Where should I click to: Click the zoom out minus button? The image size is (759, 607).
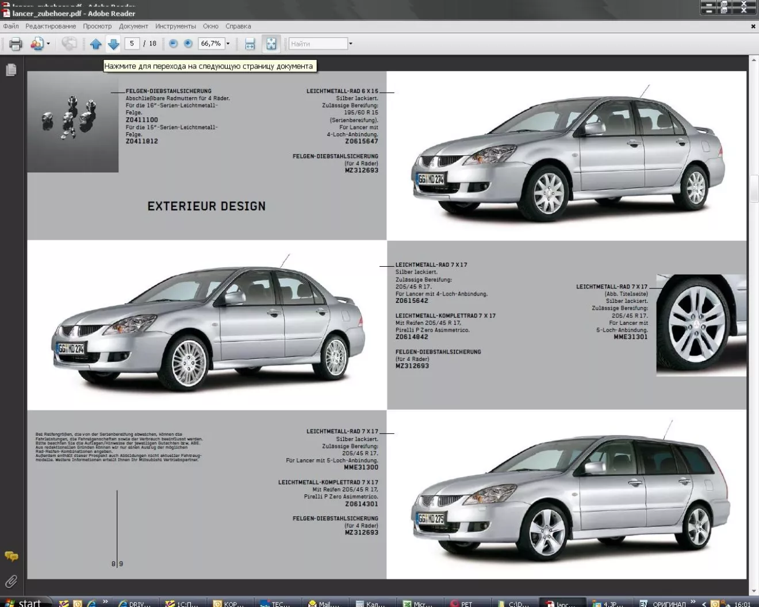[x=173, y=44]
